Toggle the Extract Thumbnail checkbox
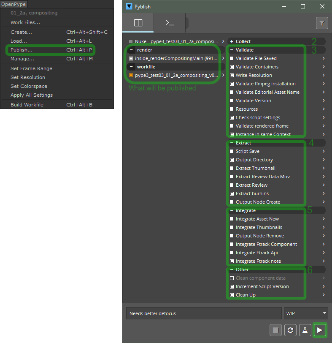The image size is (332, 343). pyautogui.click(x=232, y=168)
